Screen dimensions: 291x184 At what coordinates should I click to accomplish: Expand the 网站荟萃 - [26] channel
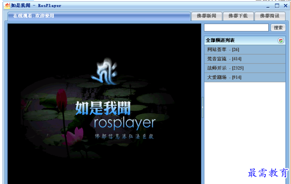point(245,49)
